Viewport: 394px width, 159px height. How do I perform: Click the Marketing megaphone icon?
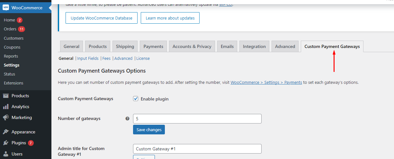6,117
